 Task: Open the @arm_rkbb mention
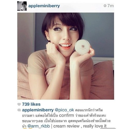coord(39,126)
